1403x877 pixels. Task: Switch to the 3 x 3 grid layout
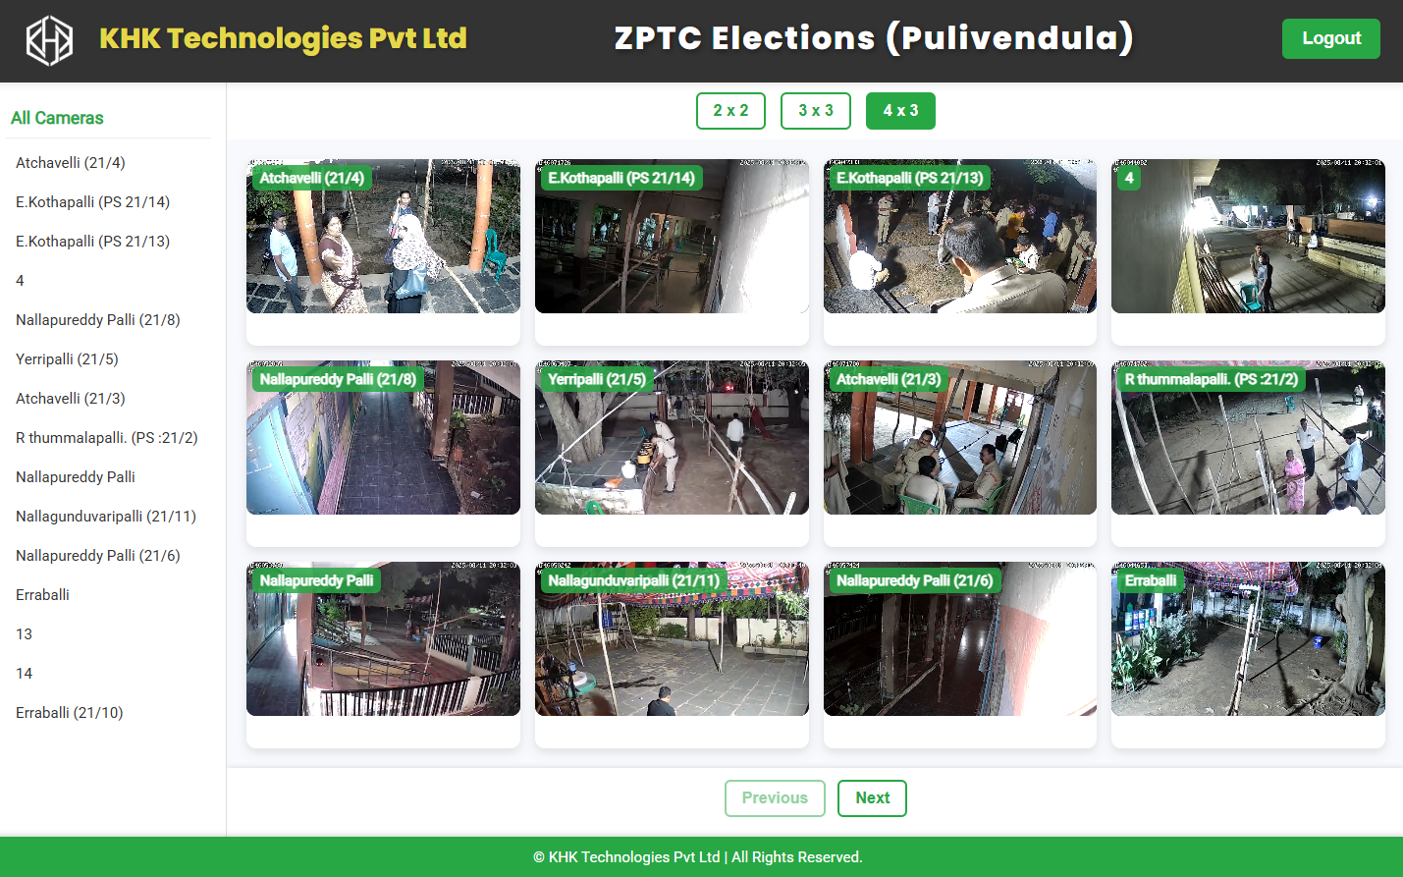pos(815,111)
